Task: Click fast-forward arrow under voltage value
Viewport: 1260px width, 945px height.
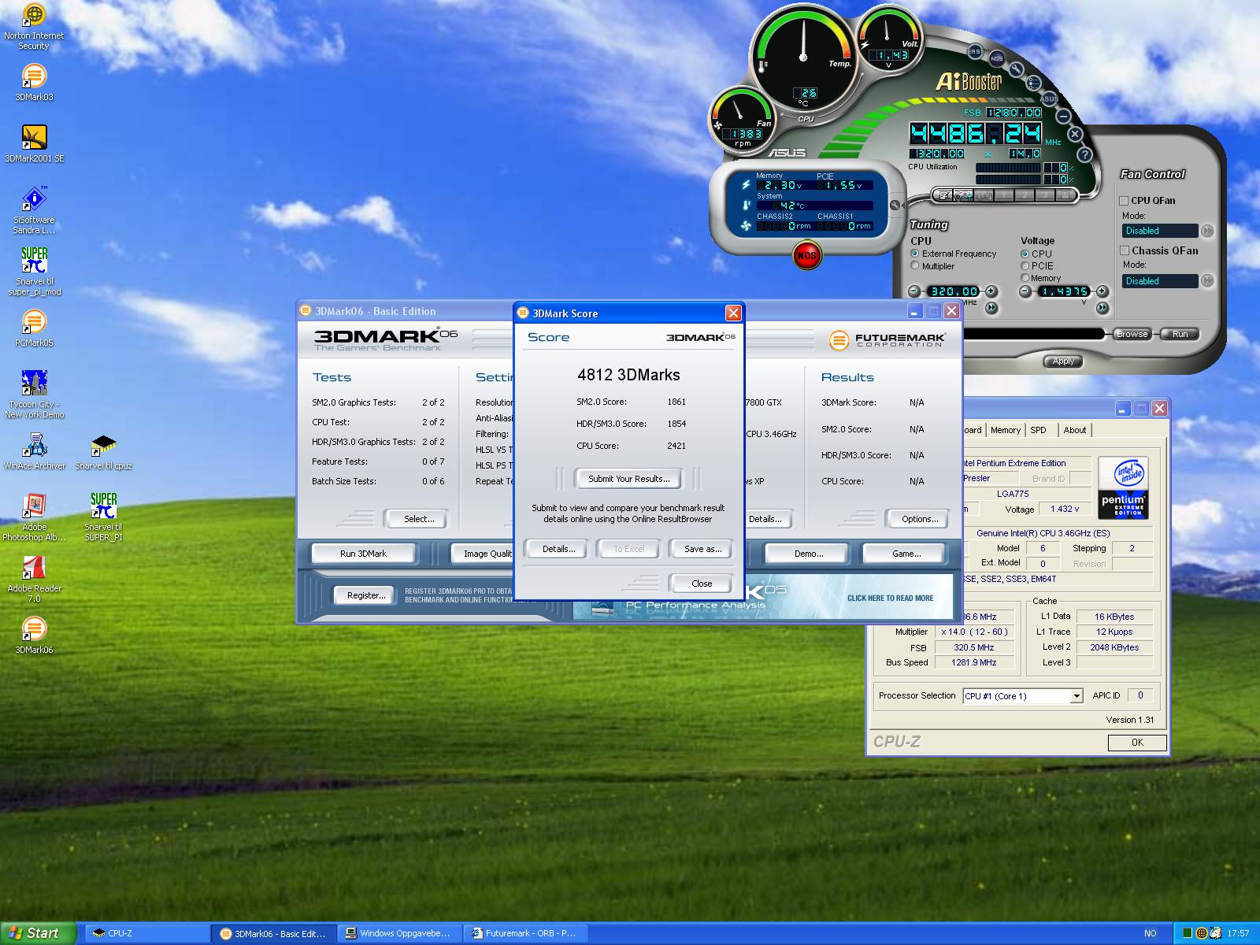Action: pos(1102,308)
